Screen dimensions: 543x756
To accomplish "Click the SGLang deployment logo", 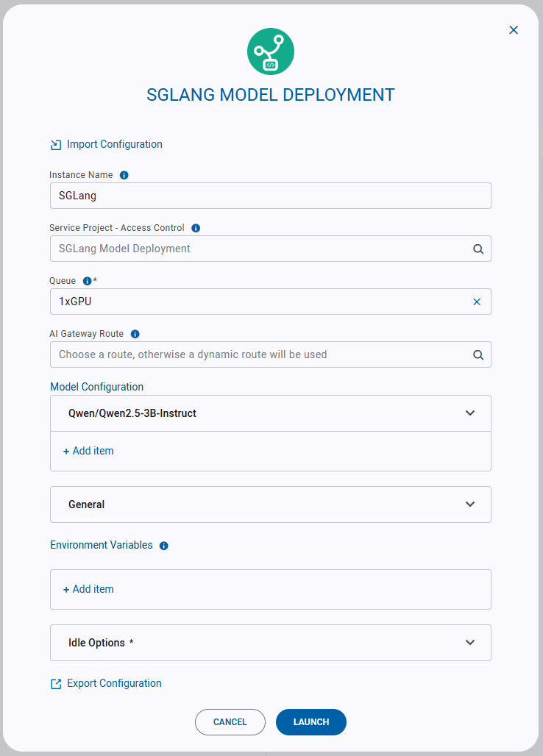I will point(271,51).
